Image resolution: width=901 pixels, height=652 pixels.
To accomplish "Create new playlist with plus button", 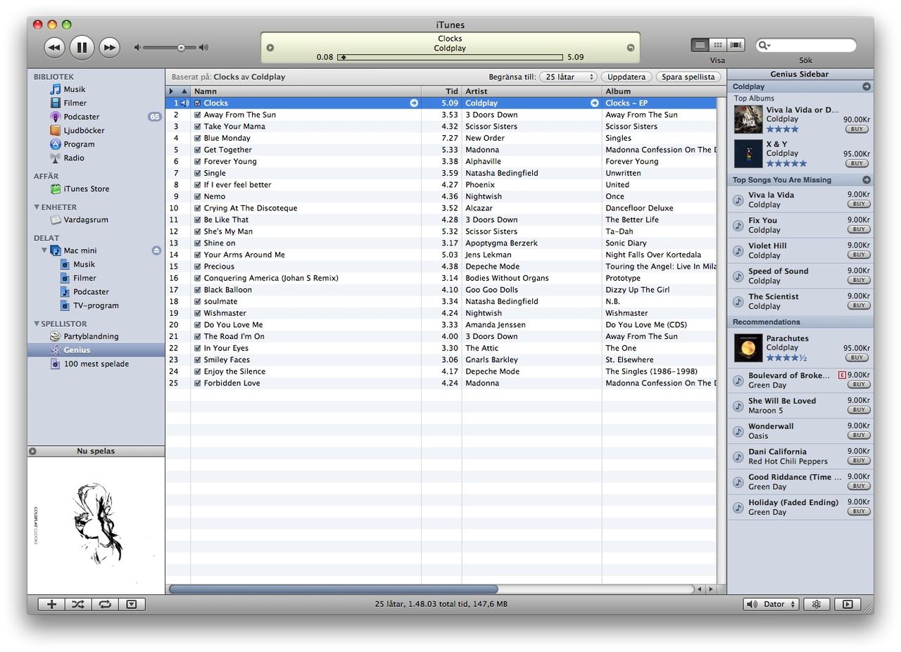I will (51, 604).
